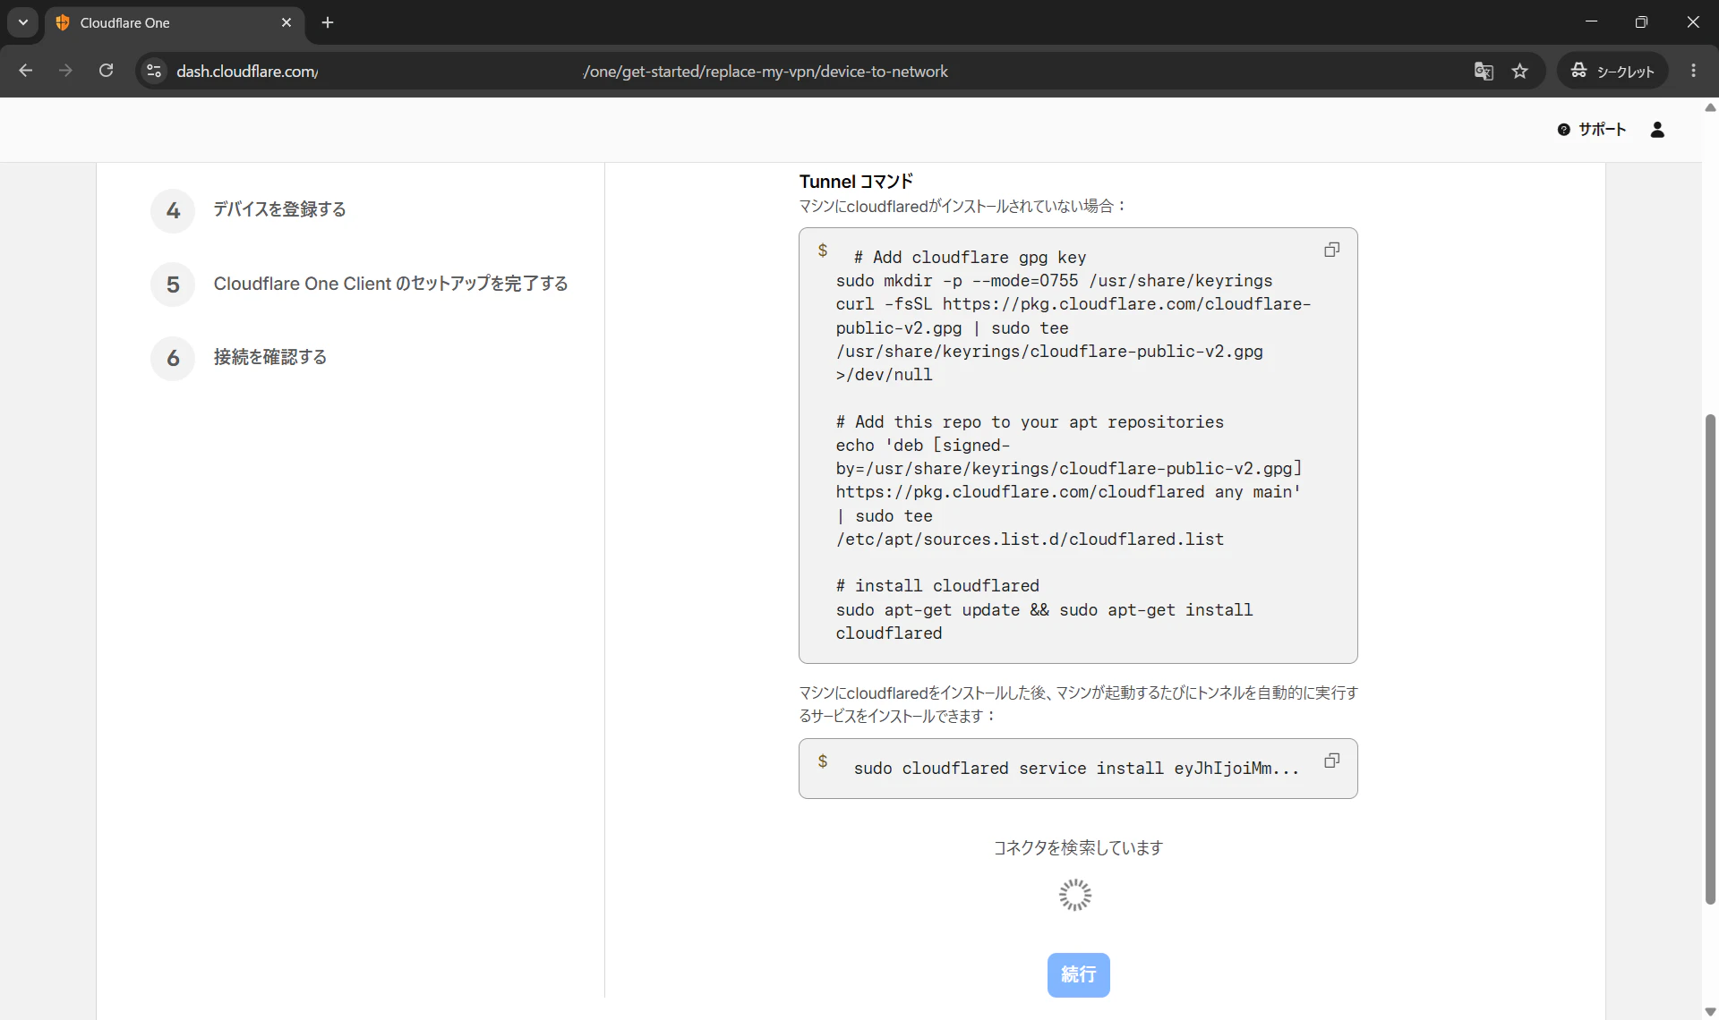
Task: Go to step 6 接続を確認する
Action: point(239,358)
